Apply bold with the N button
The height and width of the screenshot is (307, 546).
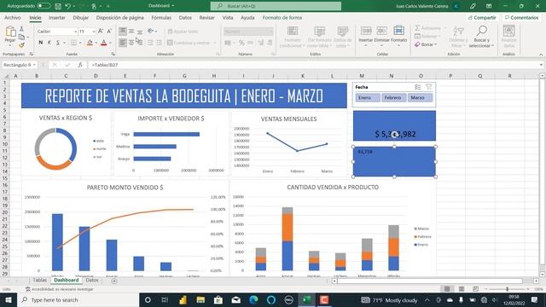point(40,43)
